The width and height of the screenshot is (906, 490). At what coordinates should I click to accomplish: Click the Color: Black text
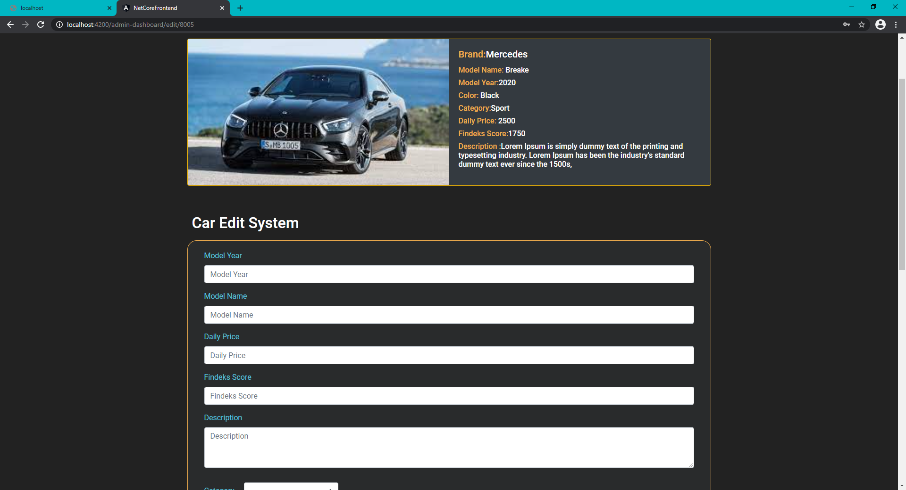tap(478, 95)
